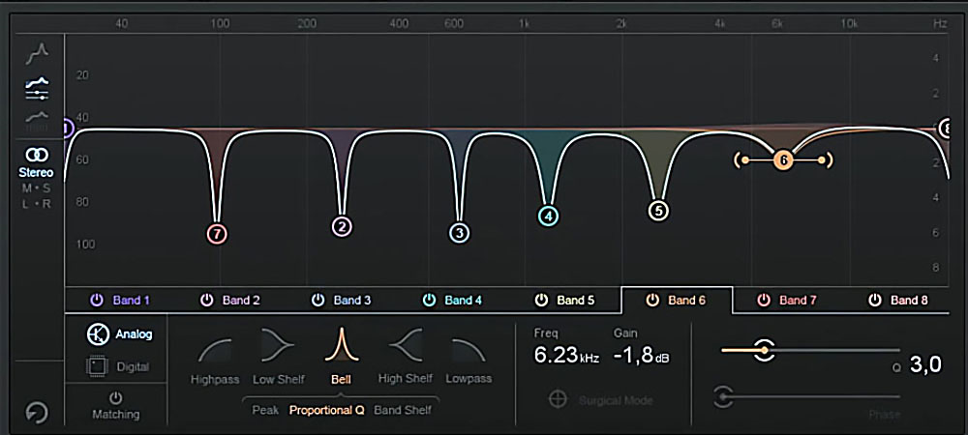Toggle Band 3 power button
Screen dimensions: 968x435
pos(318,300)
